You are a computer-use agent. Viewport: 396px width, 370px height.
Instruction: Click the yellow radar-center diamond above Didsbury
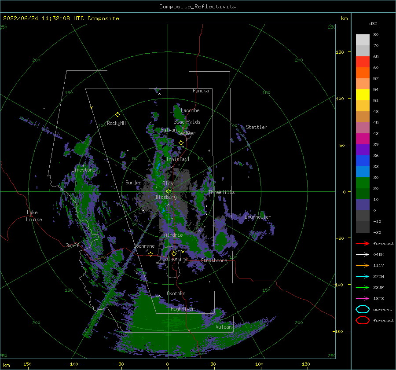168,191
